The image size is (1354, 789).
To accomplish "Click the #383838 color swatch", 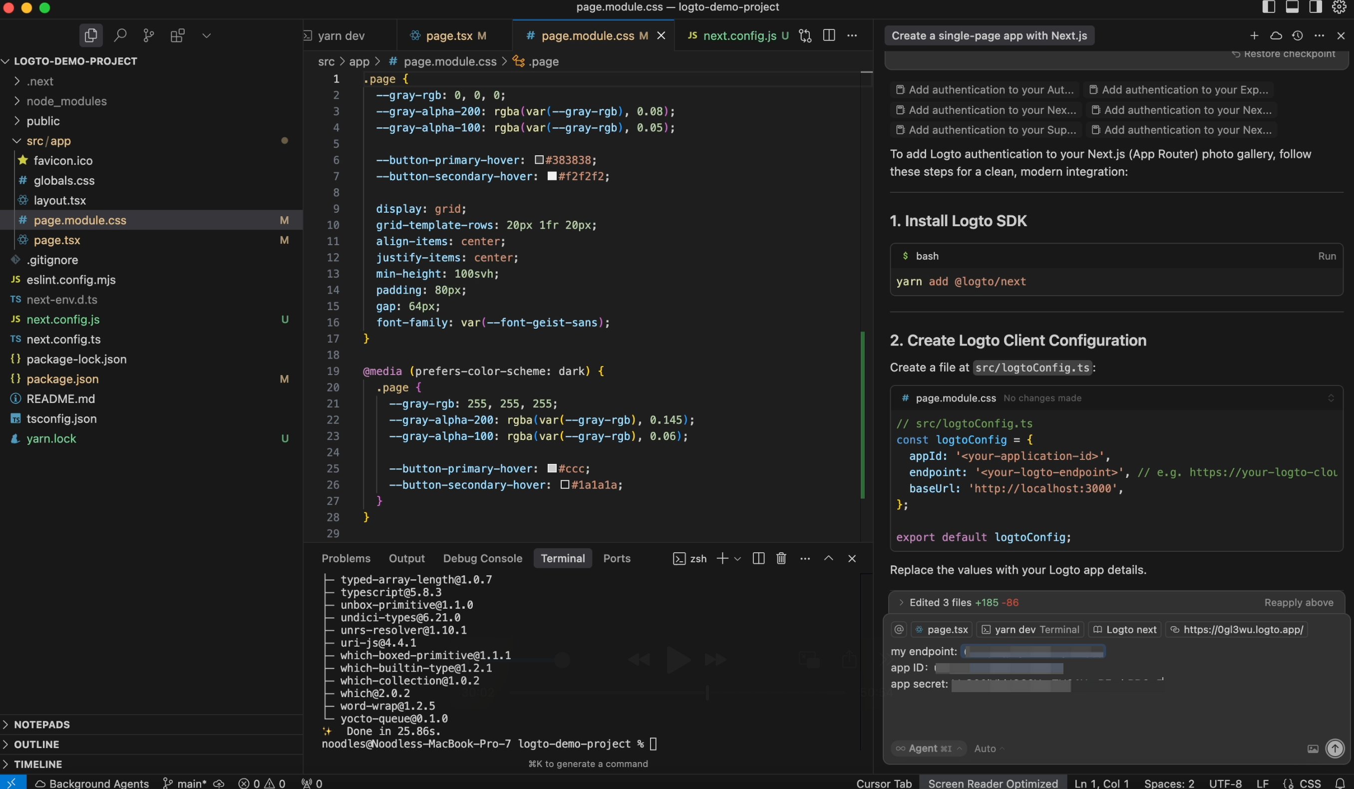I will click(x=539, y=160).
